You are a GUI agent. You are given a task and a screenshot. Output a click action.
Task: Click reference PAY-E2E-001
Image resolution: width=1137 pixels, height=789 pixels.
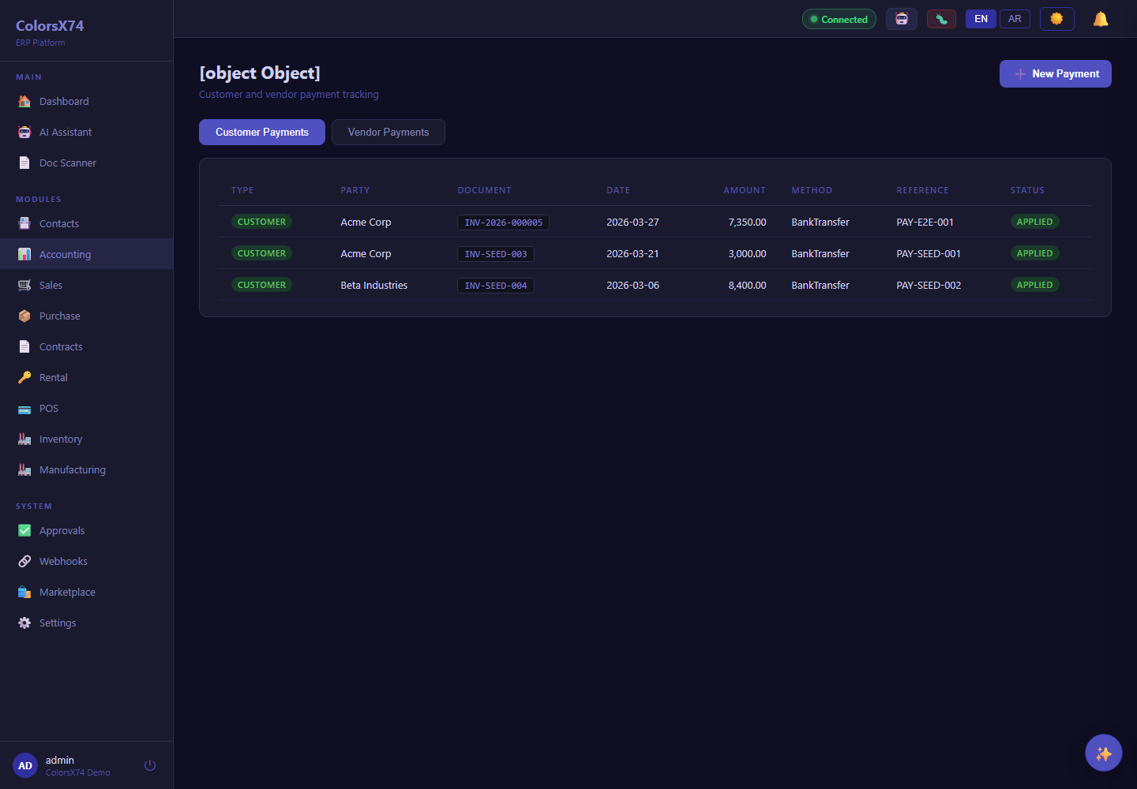point(925,222)
